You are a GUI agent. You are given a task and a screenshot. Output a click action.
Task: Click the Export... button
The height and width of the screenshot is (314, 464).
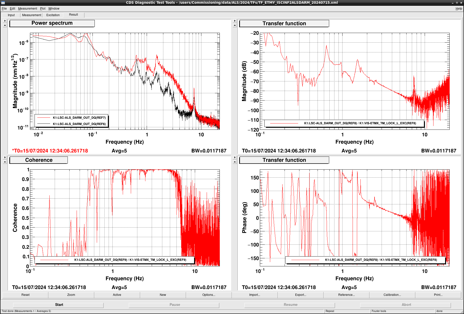coord(300,295)
